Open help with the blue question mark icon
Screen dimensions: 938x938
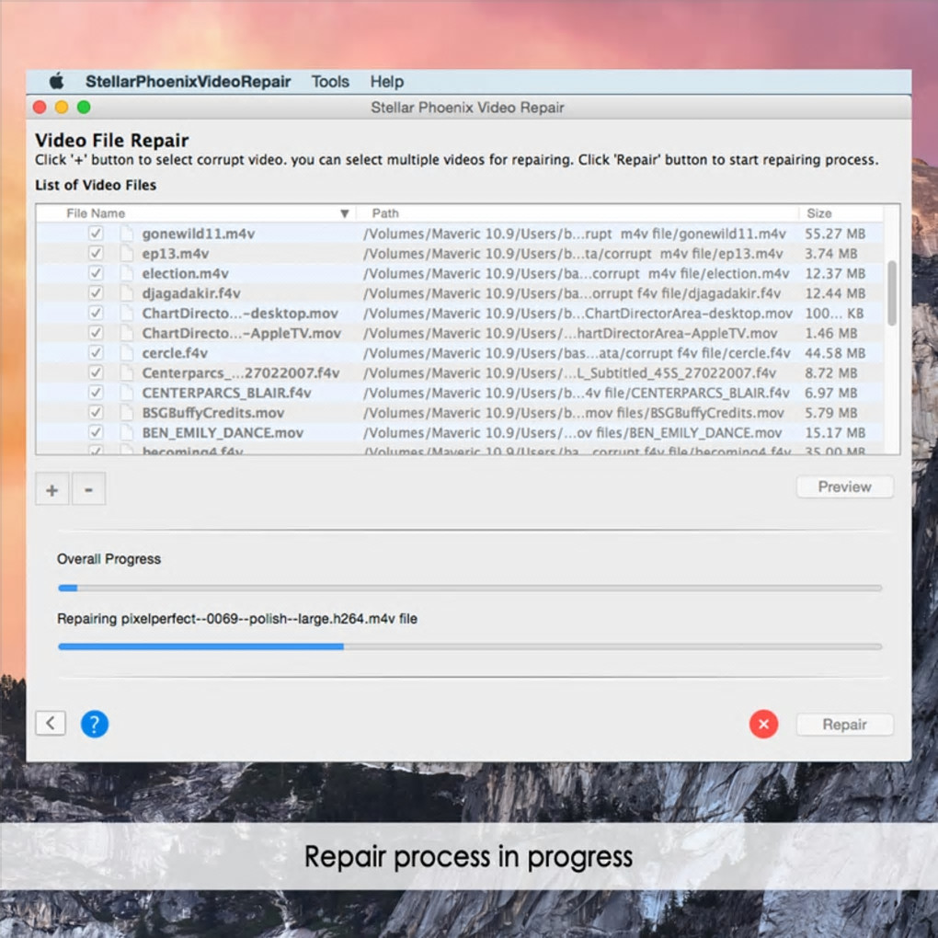(x=95, y=725)
